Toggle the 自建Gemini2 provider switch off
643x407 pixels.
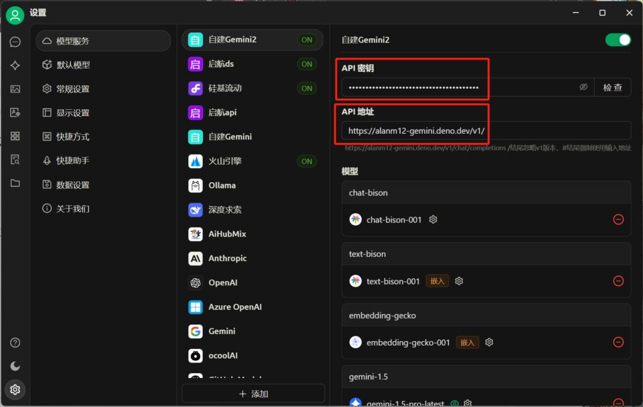pyautogui.click(x=618, y=40)
